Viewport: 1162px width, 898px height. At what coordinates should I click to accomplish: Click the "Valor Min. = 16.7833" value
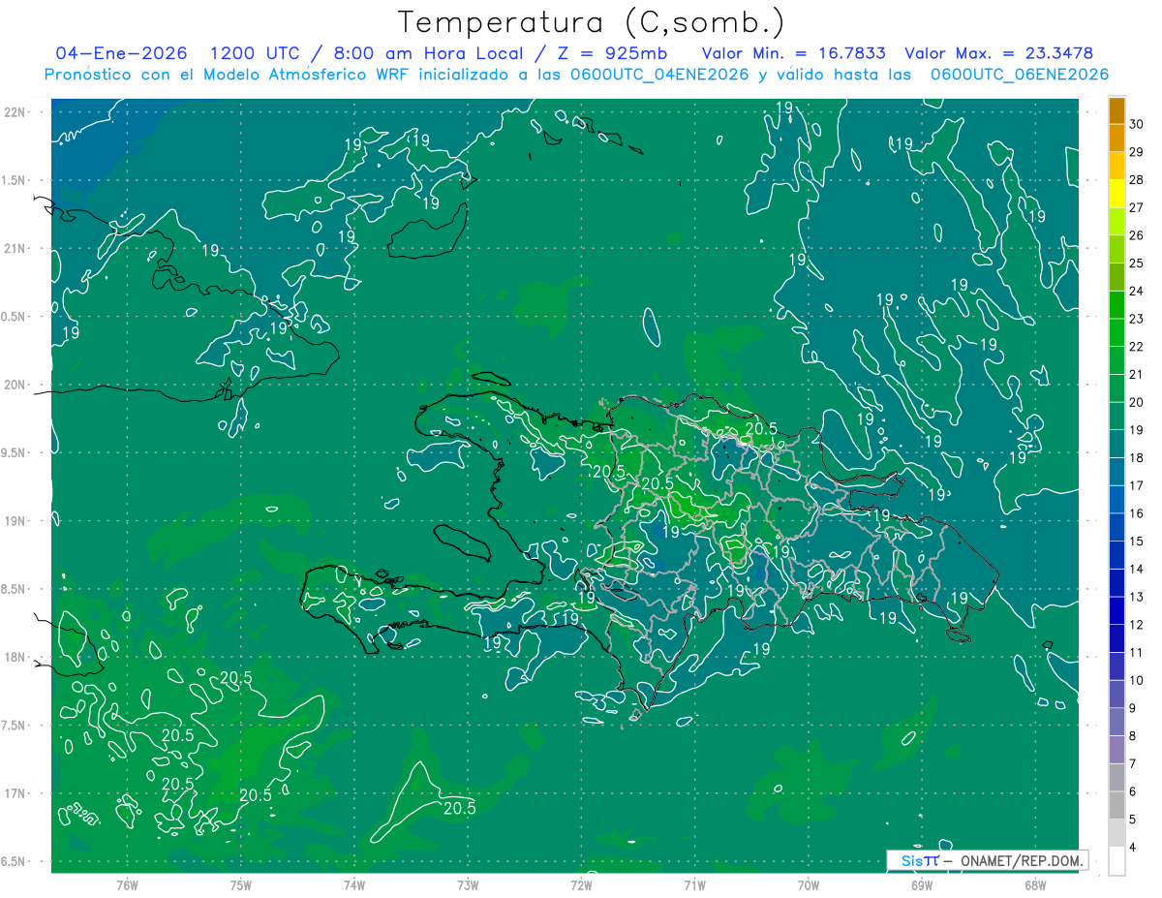pos(793,53)
